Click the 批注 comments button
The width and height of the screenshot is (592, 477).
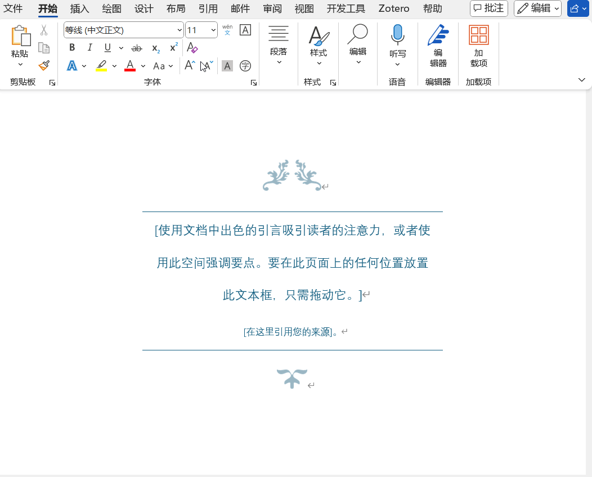pos(488,8)
